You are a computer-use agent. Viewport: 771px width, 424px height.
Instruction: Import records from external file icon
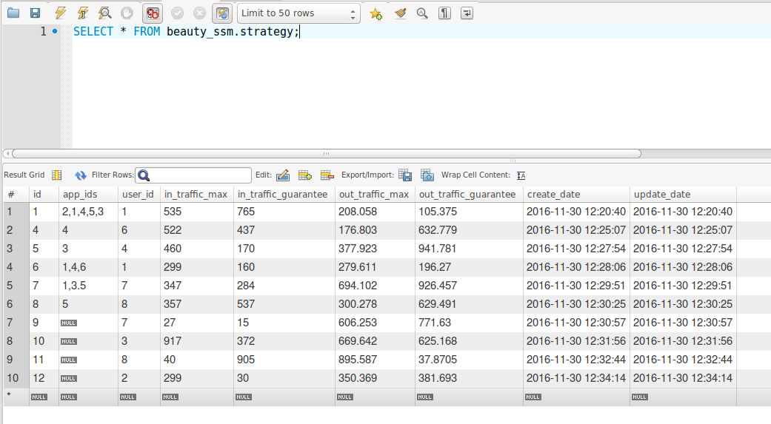[427, 175]
